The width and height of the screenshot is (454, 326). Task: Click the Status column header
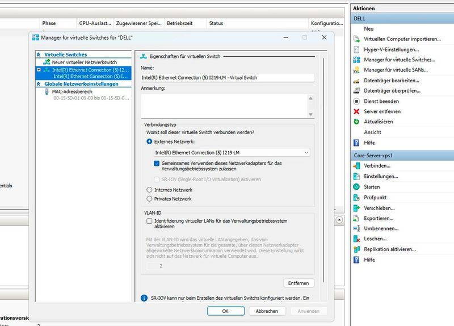point(258,23)
